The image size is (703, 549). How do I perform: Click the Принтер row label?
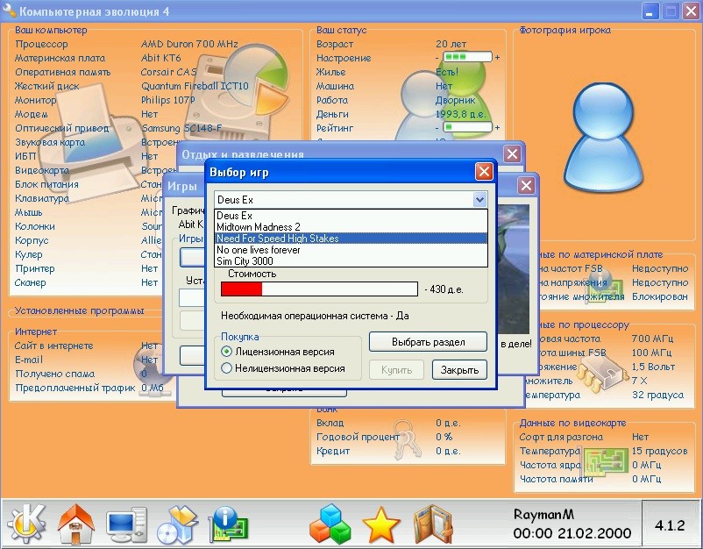tap(34, 268)
